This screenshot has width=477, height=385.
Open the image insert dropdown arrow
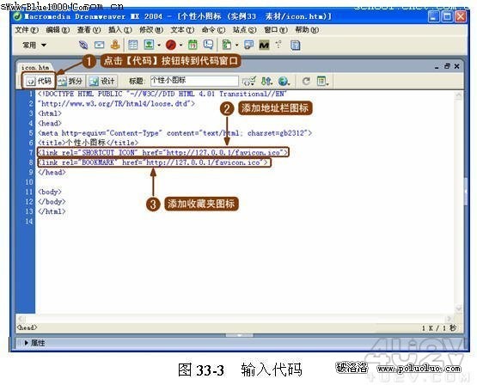pos(159,46)
